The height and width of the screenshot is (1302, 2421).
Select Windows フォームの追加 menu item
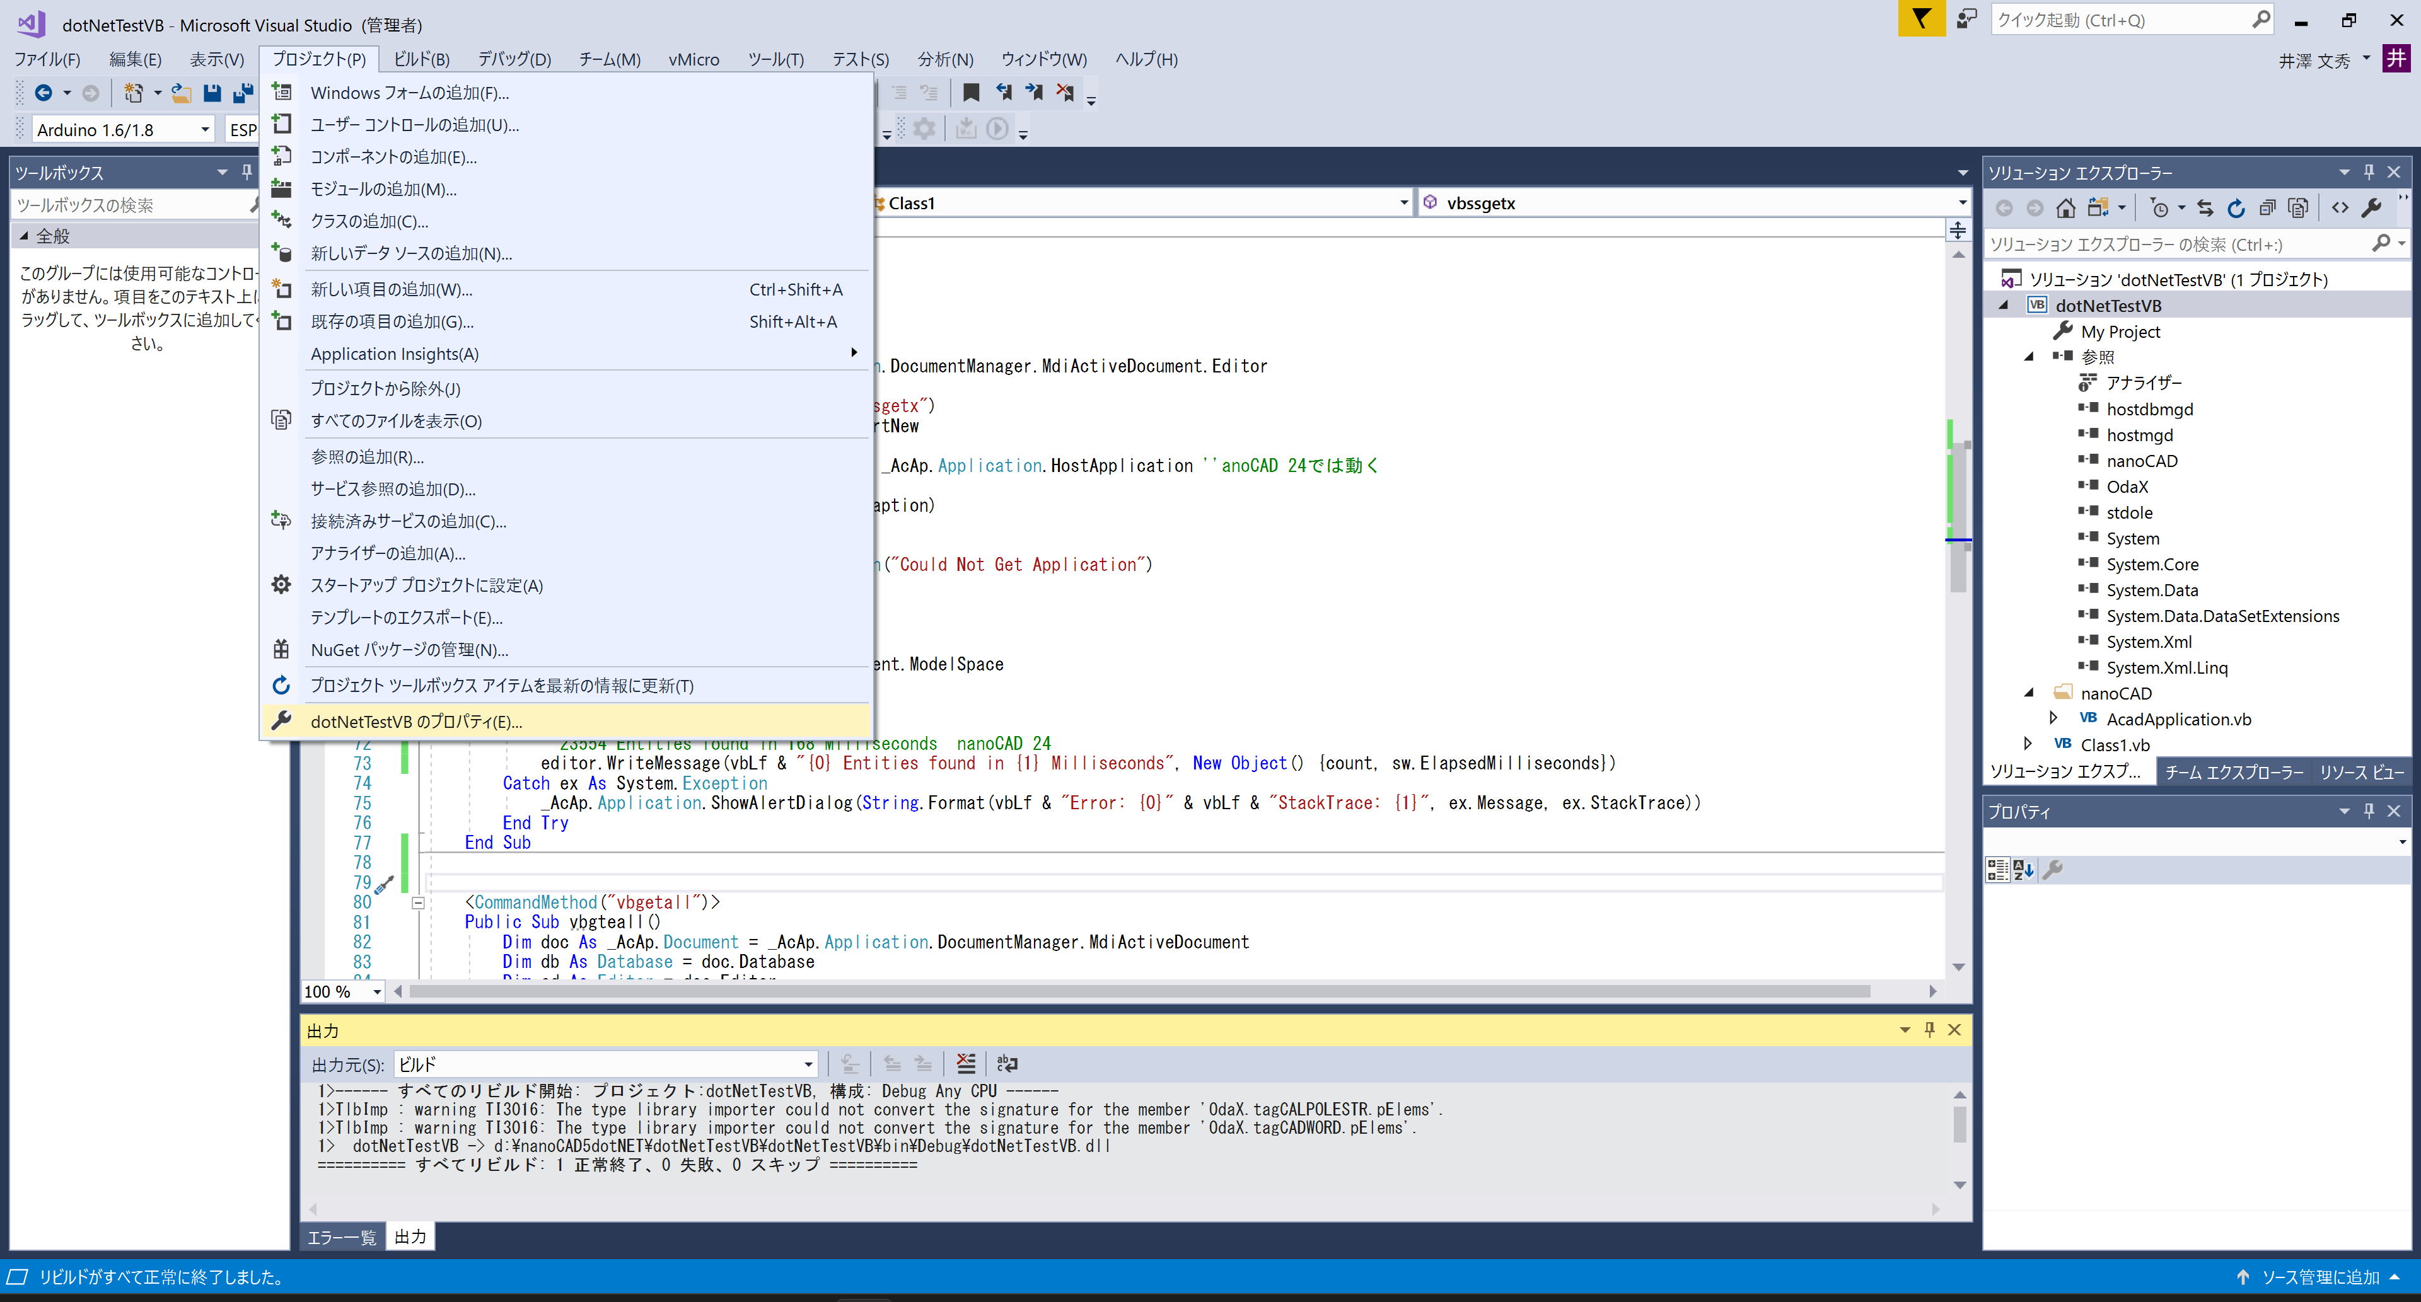pos(567,92)
